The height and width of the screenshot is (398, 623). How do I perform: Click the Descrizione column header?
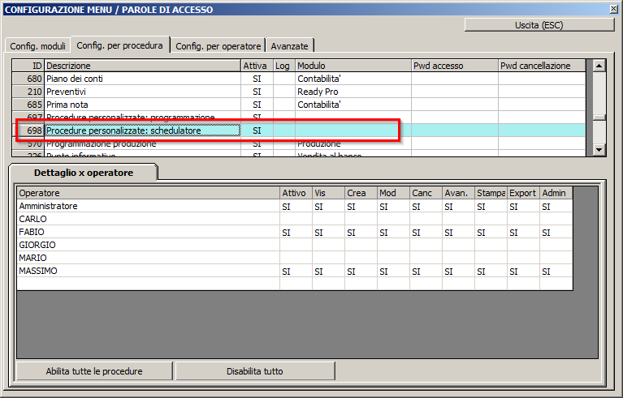(x=142, y=66)
